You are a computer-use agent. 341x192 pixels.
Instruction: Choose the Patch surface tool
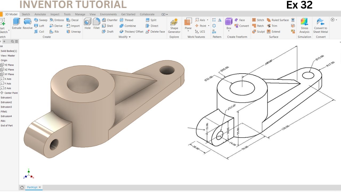coord(258,26)
